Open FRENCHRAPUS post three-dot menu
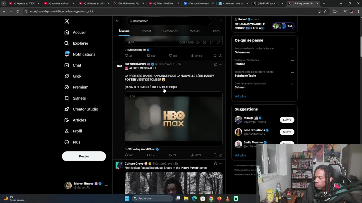 [221, 64]
